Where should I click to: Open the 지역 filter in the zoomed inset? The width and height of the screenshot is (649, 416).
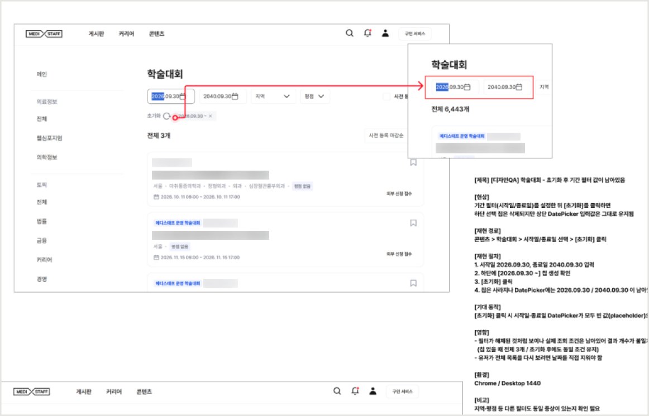[545, 87]
